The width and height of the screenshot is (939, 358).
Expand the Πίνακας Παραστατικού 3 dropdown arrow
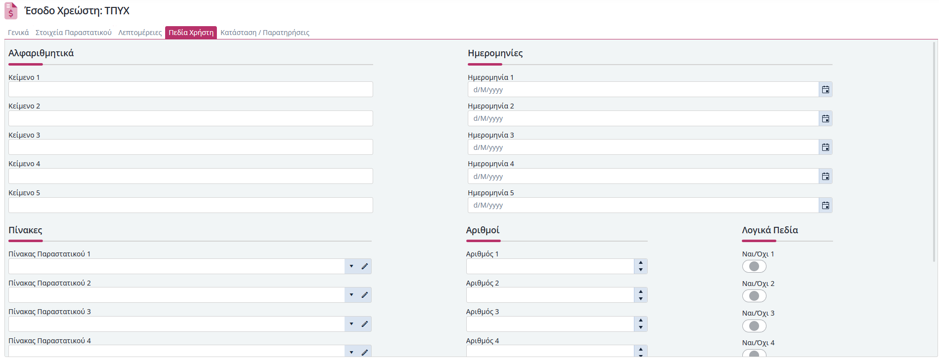351,324
